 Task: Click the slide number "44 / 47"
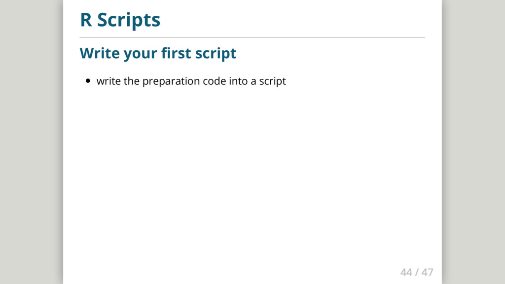(x=417, y=272)
